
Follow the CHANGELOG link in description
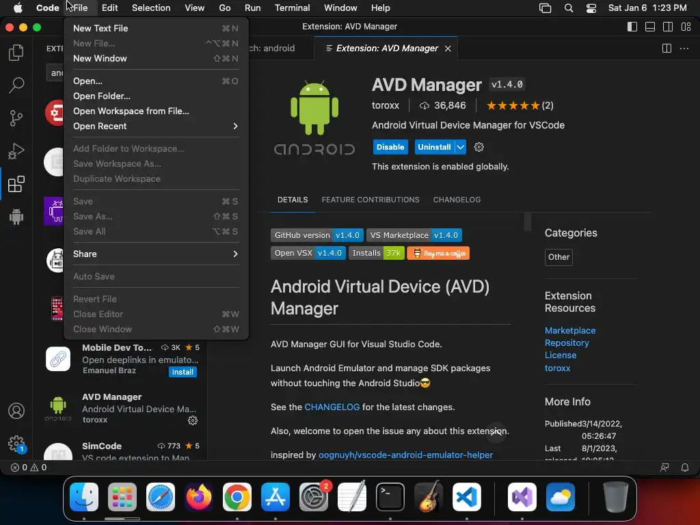332,407
